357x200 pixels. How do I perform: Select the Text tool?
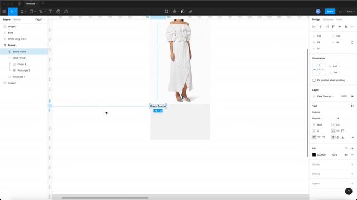click(x=50, y=12)
